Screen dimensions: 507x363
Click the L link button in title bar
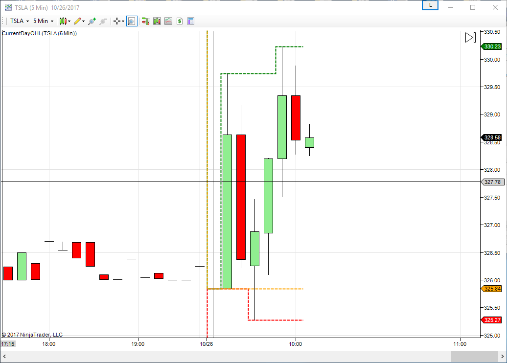click(x=430, y=5)
